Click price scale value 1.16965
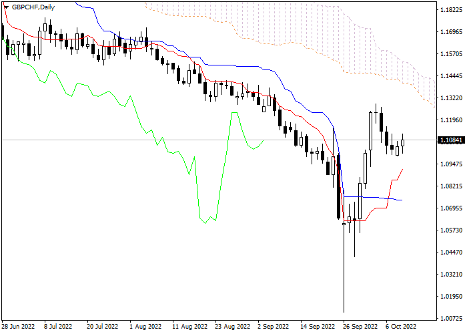 point(451,32)
